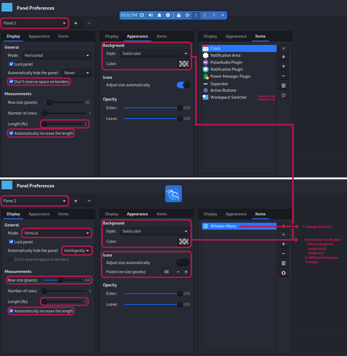Viewport: 347px width, 356px height.
Task: Switch to the Items tab of Panel 1
Action: click(x=63, y=36)
